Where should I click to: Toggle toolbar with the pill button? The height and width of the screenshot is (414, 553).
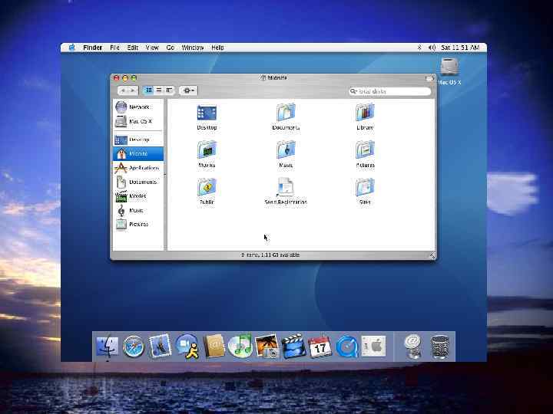coord(429,78)
